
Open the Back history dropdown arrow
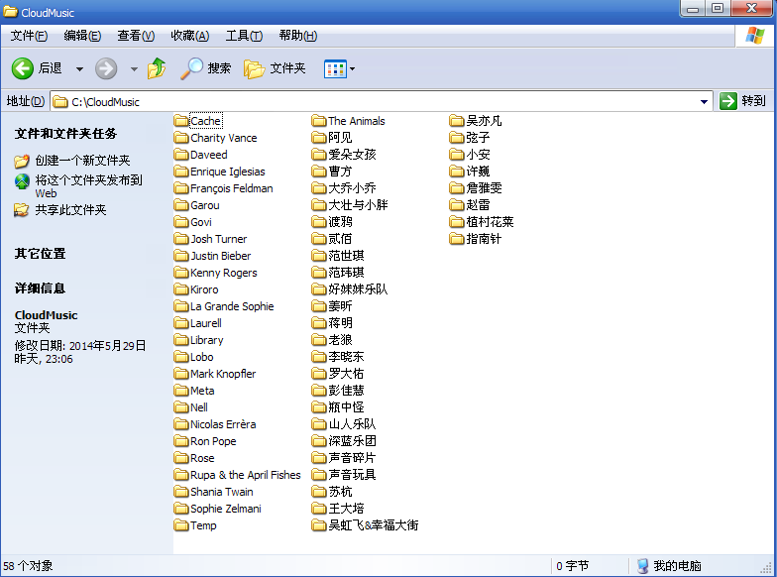click(x=79, y=69)
